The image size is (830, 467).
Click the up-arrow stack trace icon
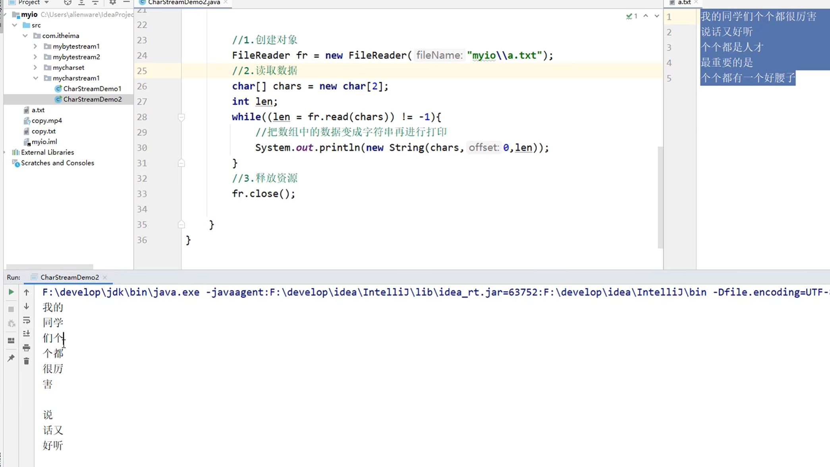coord(26,292)
